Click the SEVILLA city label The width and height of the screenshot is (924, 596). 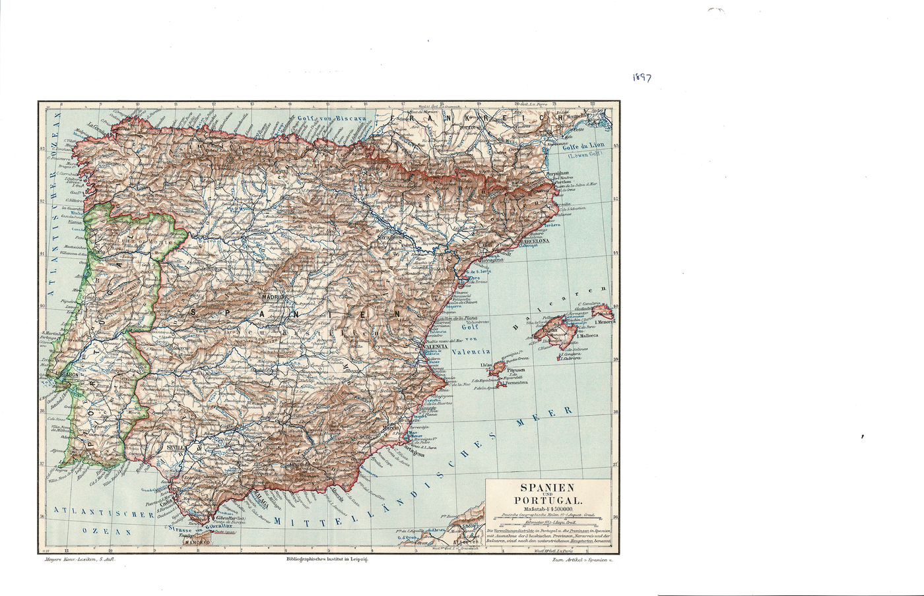176,446
